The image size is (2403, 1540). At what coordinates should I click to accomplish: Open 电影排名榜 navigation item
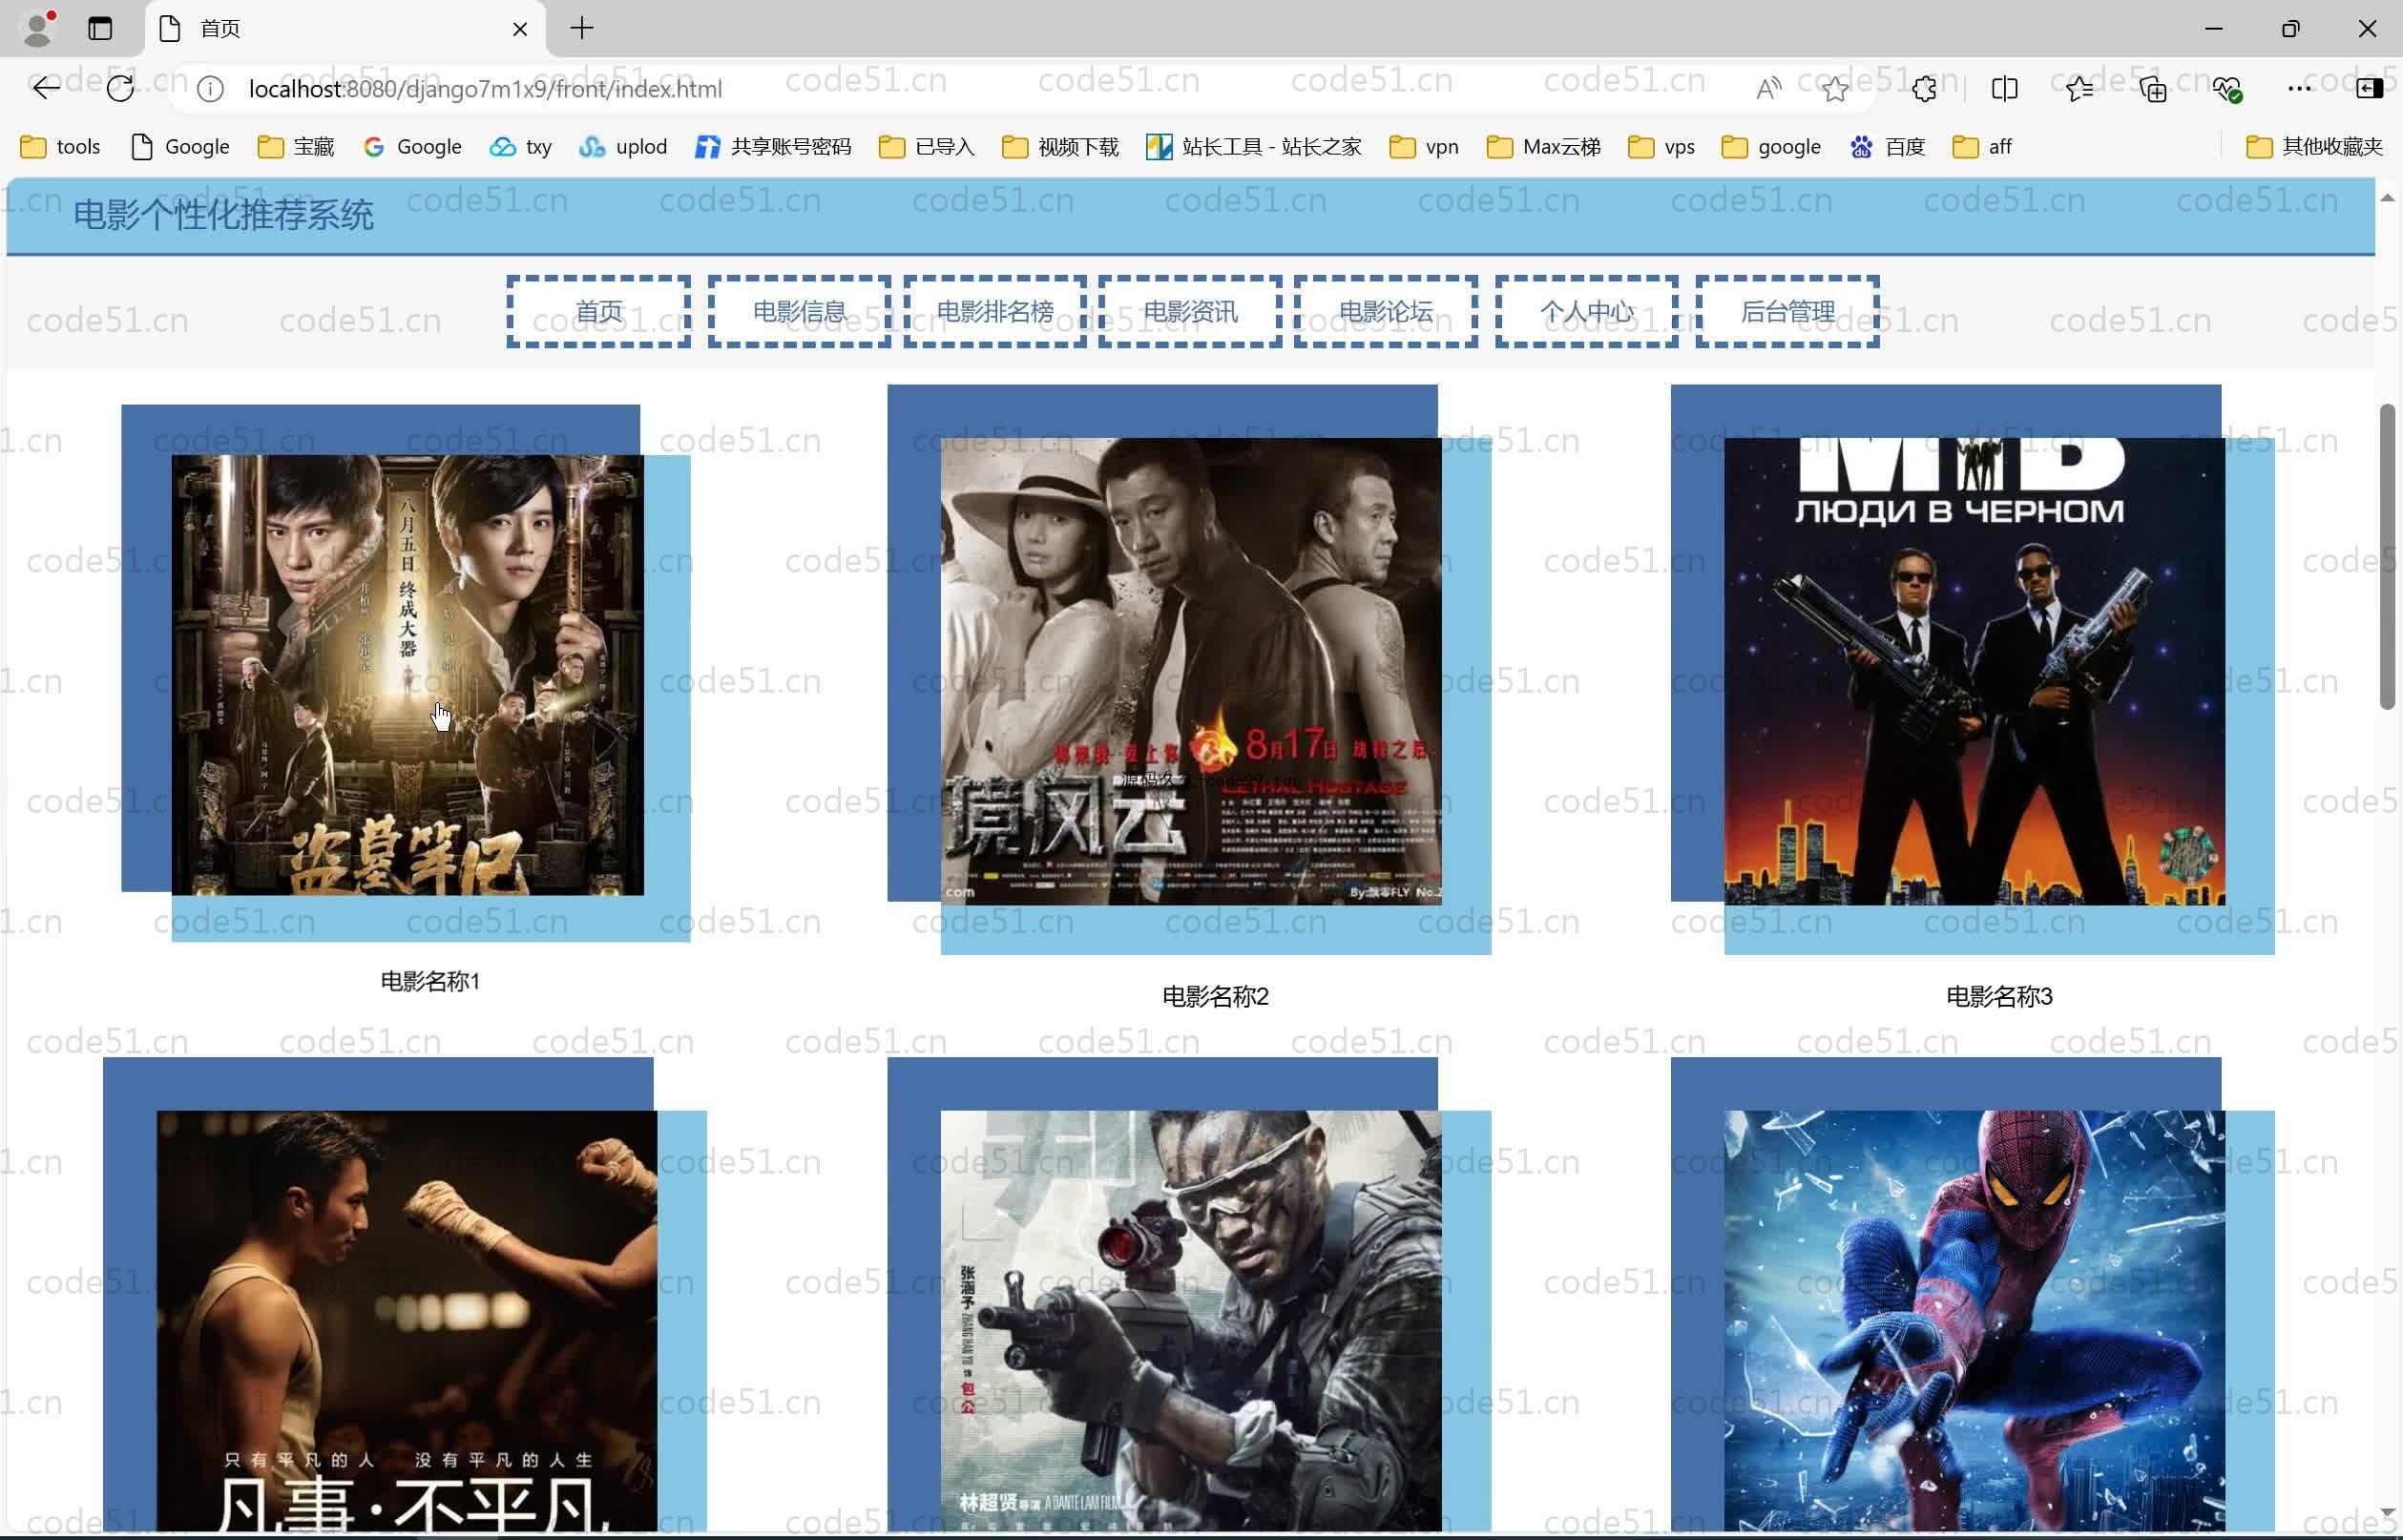[995, 312]
